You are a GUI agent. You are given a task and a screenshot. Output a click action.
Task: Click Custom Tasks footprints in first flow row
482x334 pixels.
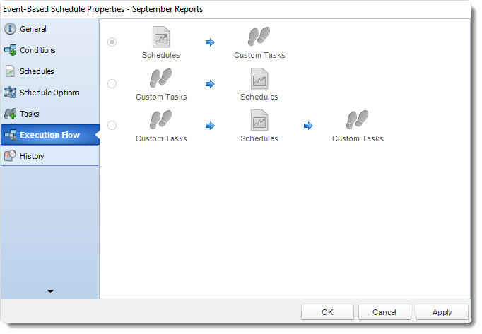coord(259,36)
